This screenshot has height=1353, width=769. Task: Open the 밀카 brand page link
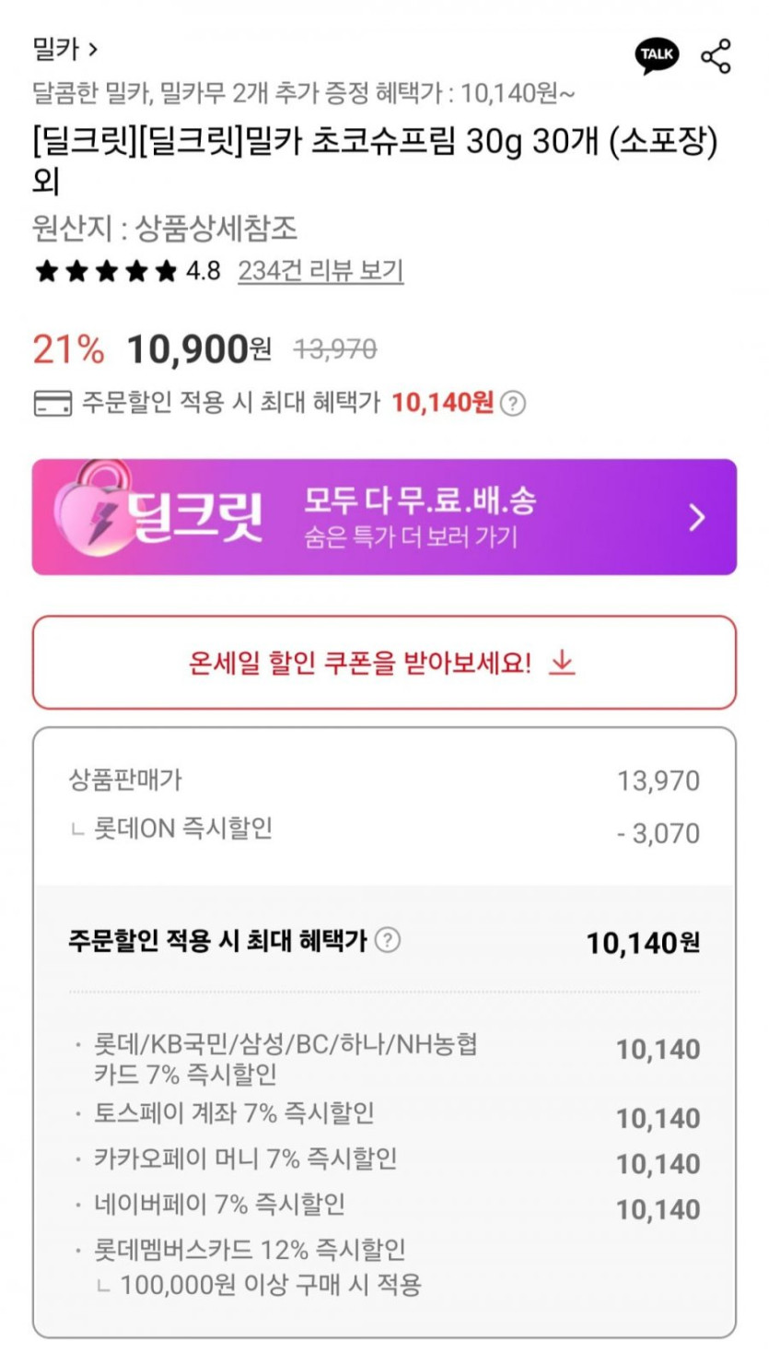click(x=64, y=50)
